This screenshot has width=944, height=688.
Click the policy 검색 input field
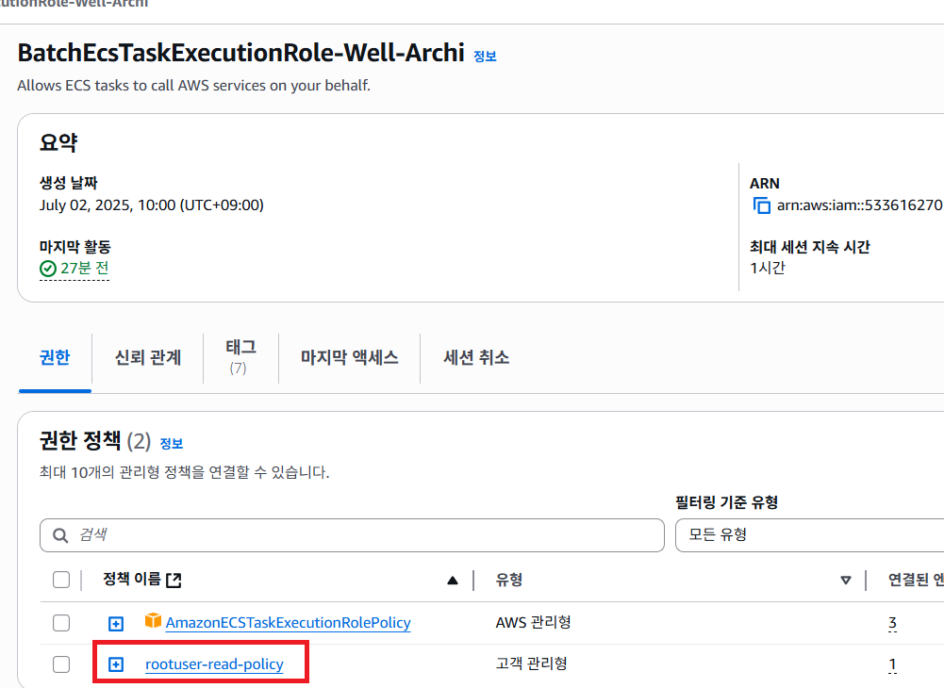point(358,535)
